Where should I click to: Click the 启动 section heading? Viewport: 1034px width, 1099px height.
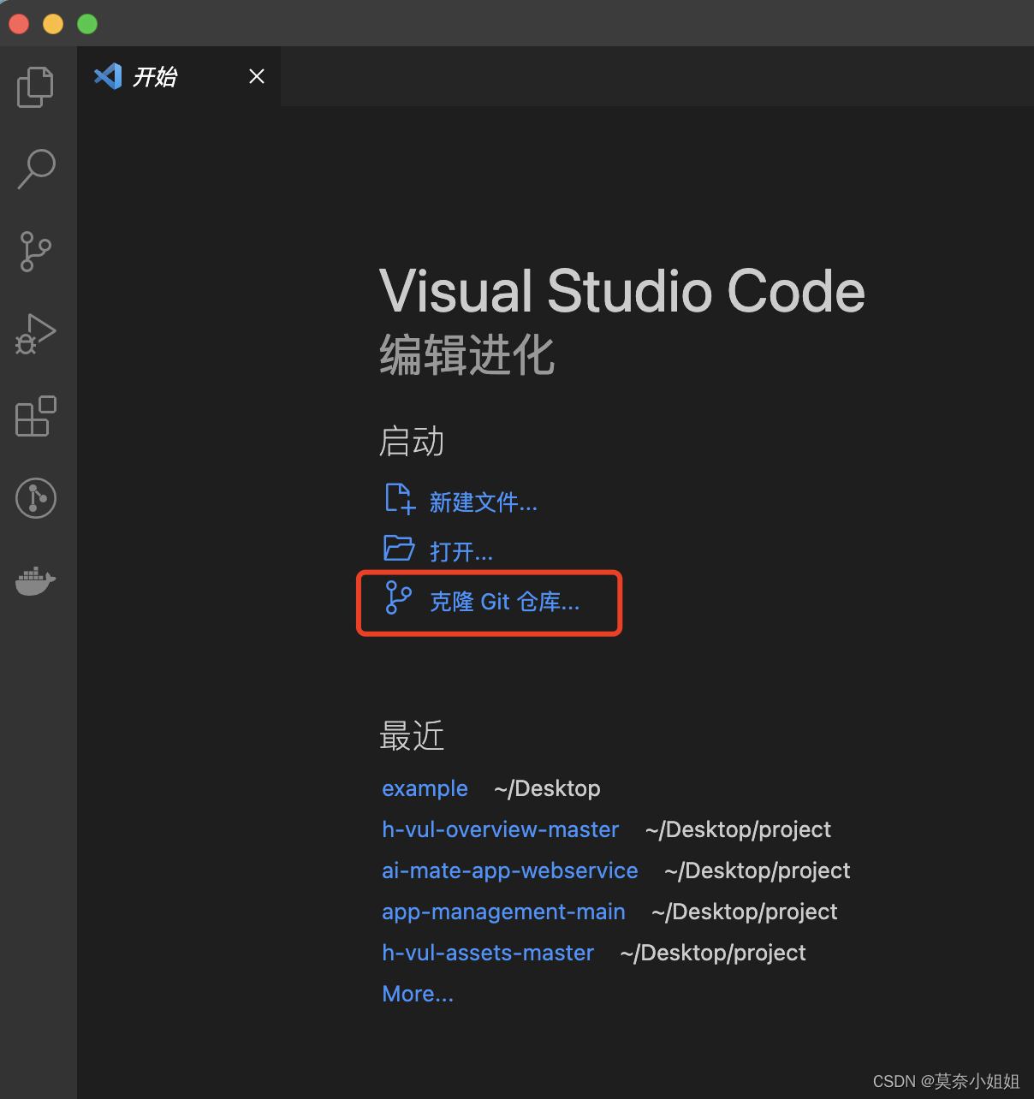(412, 442)
